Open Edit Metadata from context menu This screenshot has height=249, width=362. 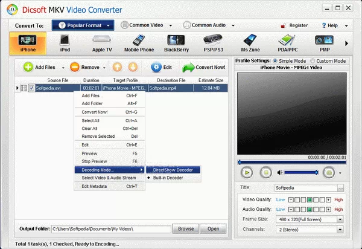[x=109, y=186]
